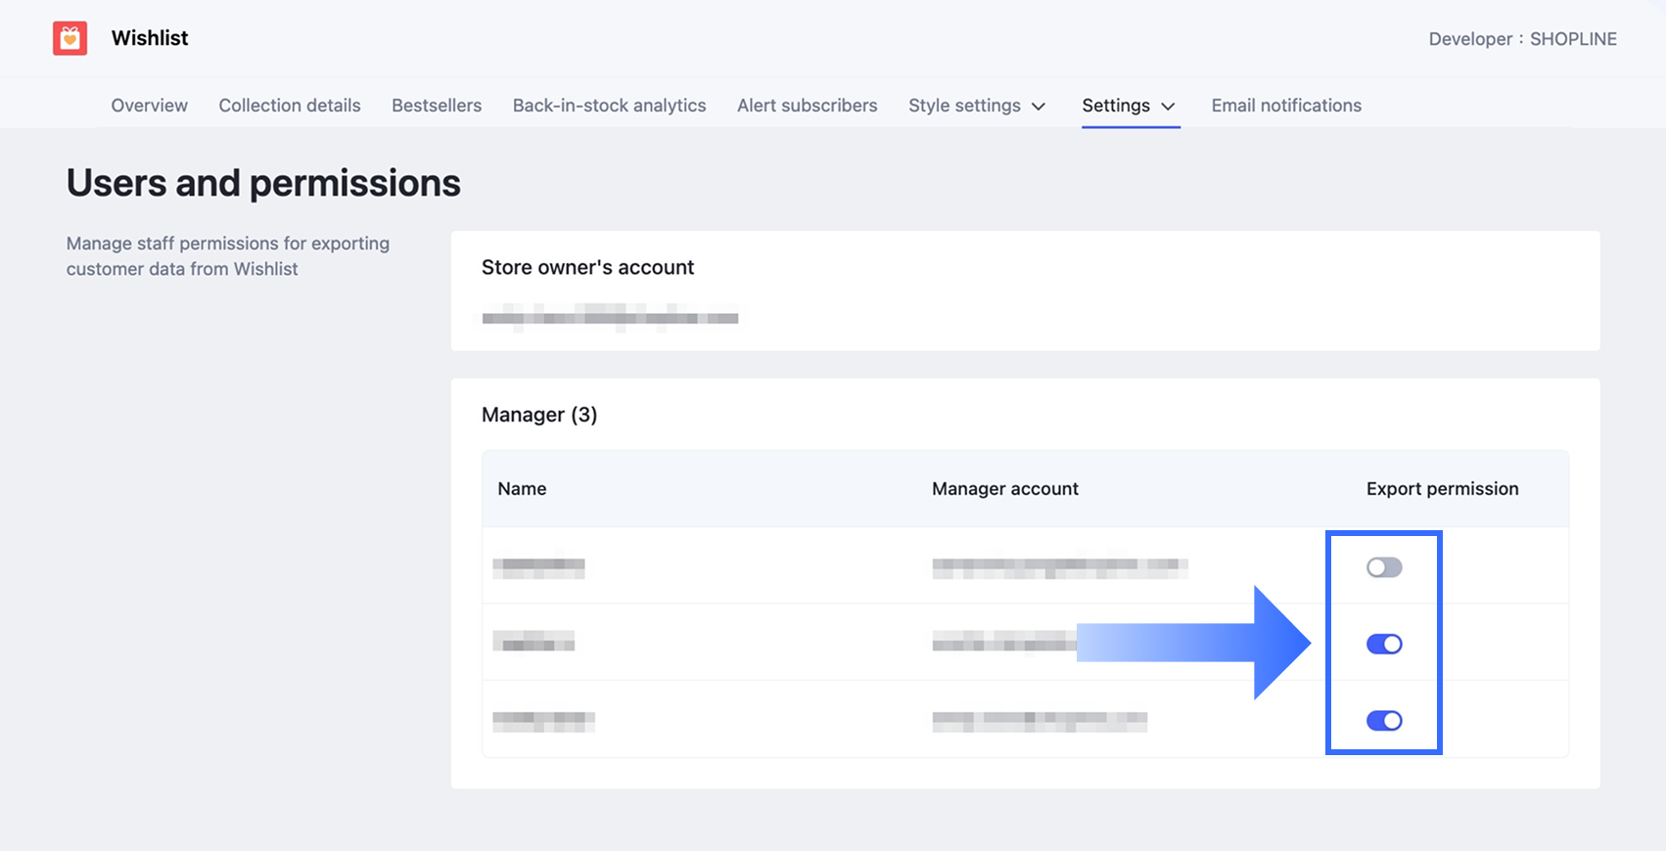Open the Settings dropdown menu
The height and width of the screenshot is (851, 1666).
coord(1130,106)
